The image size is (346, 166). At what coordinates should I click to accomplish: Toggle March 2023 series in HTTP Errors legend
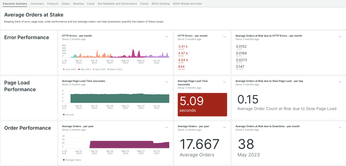pos(115,70)
